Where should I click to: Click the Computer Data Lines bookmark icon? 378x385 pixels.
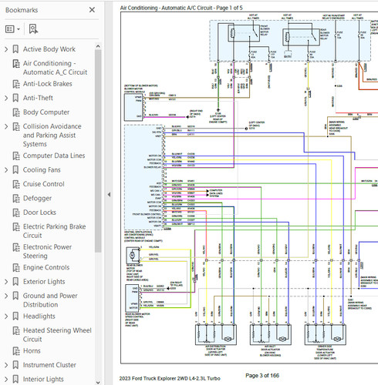tap(16, 156)
